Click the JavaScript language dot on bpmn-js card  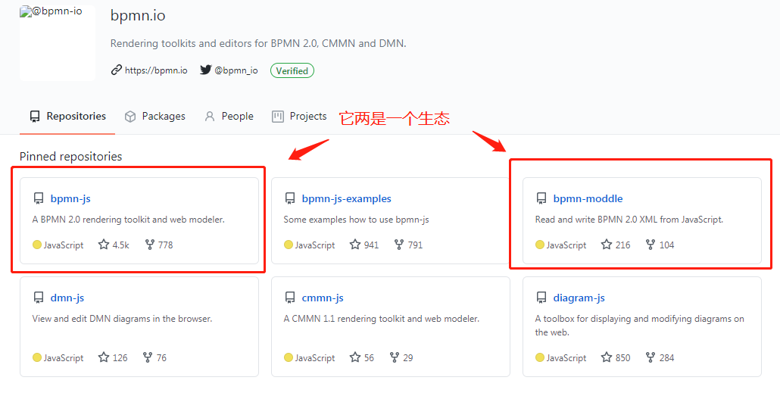(x=37, y=245)
